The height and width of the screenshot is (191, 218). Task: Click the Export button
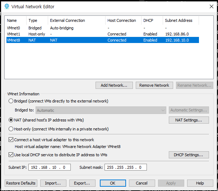[82, 183]
